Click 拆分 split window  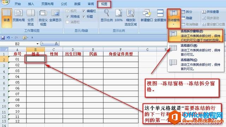[x=187, y=12]
